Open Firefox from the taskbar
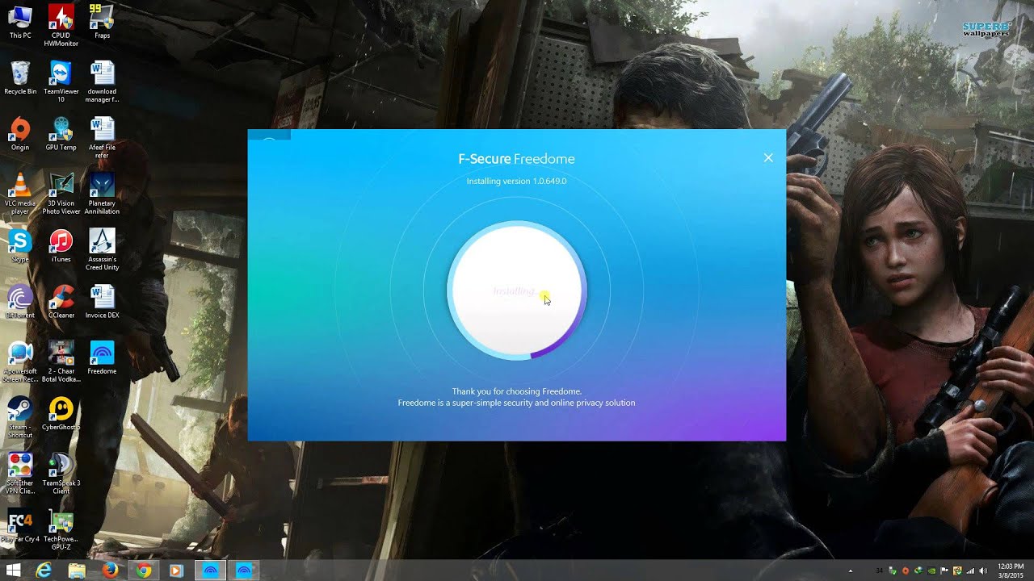This screenshot has width=1034, height=581. 110,571
